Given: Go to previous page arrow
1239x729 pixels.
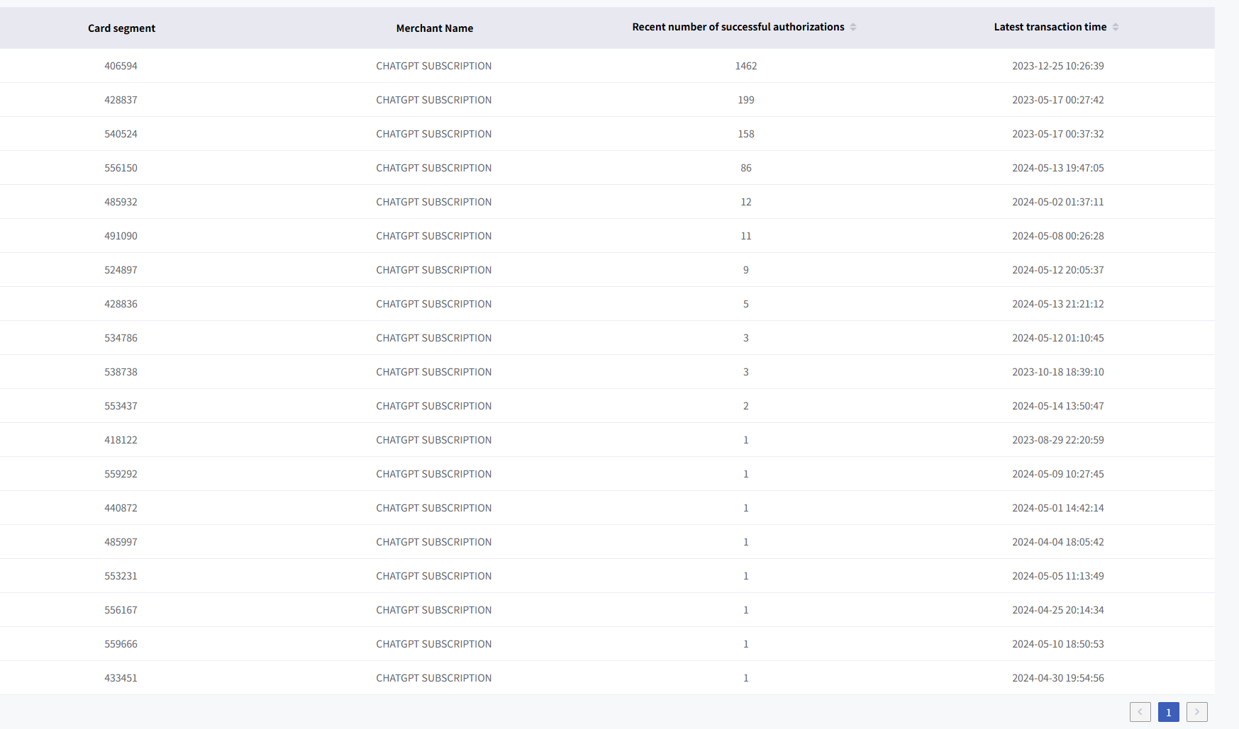Looking at the screenshot, I should (x=1140, y=712).
